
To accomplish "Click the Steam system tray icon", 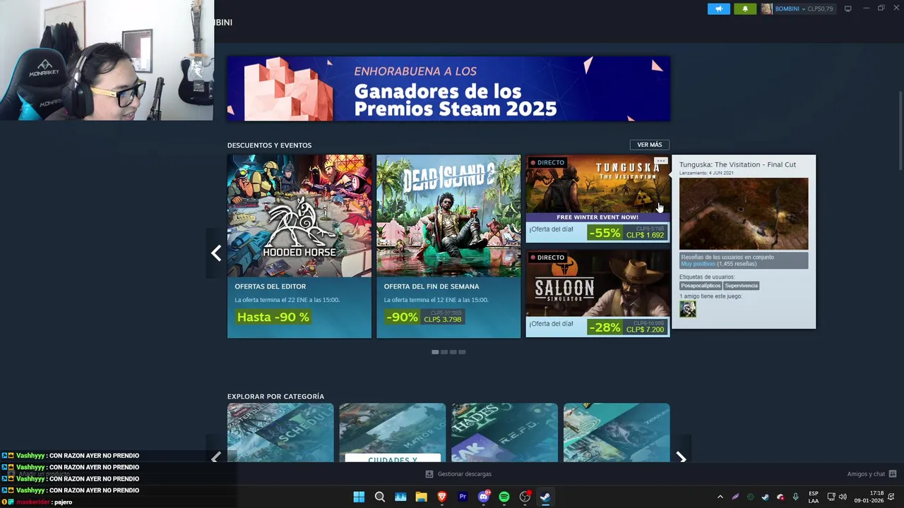I will pos(765,497).
